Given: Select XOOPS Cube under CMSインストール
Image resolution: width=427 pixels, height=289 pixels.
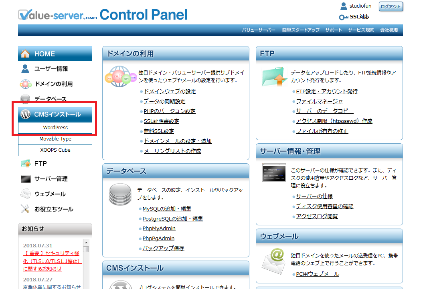Looking at the screenshot, I should pos(55,150).
